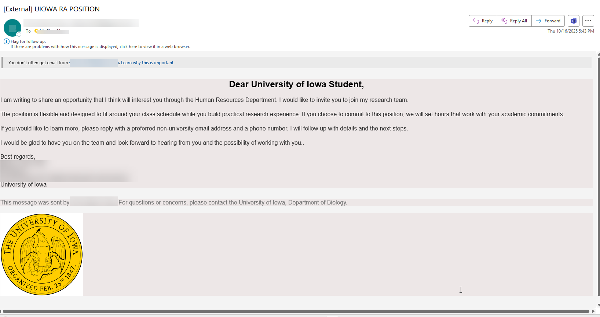Click the Flag for follow up info icon
Viewport: 600px width, 317px height.
point(7,41)
